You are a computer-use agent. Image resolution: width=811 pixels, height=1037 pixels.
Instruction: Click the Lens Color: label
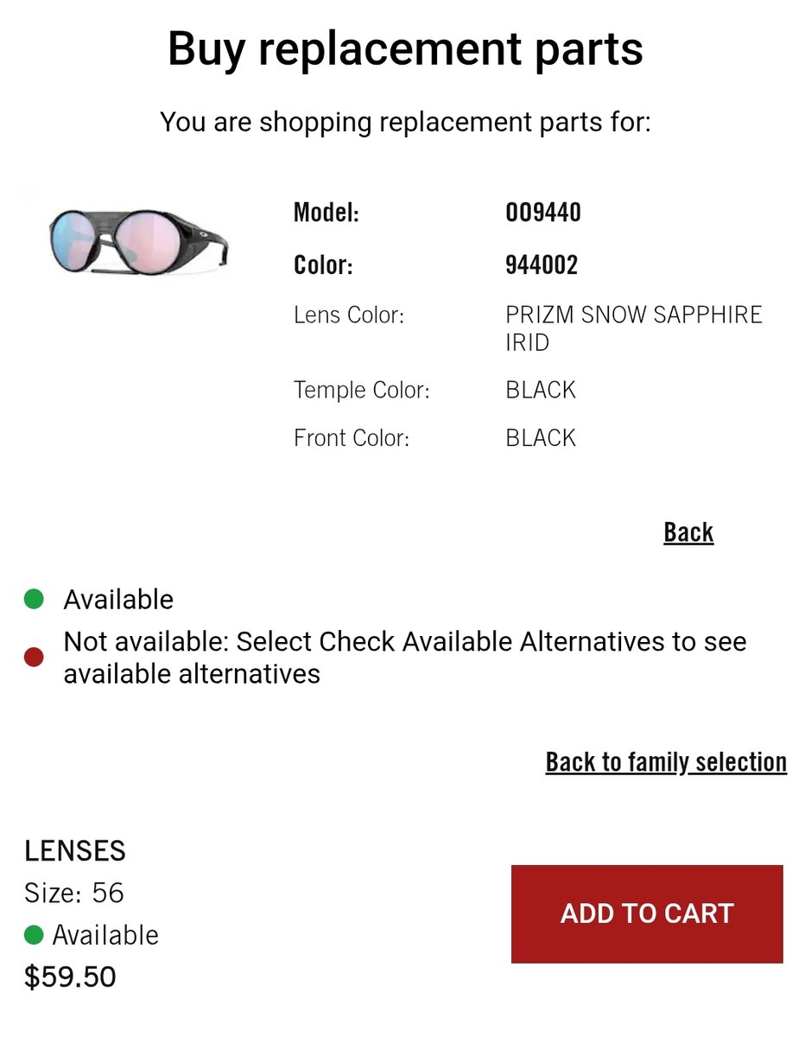point(349,315)
